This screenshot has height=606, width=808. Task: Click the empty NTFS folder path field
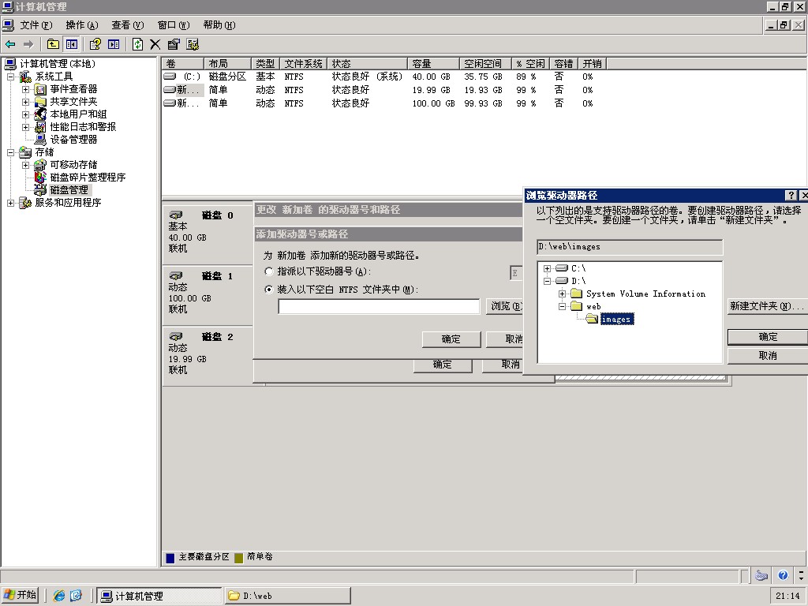point(379,307)
